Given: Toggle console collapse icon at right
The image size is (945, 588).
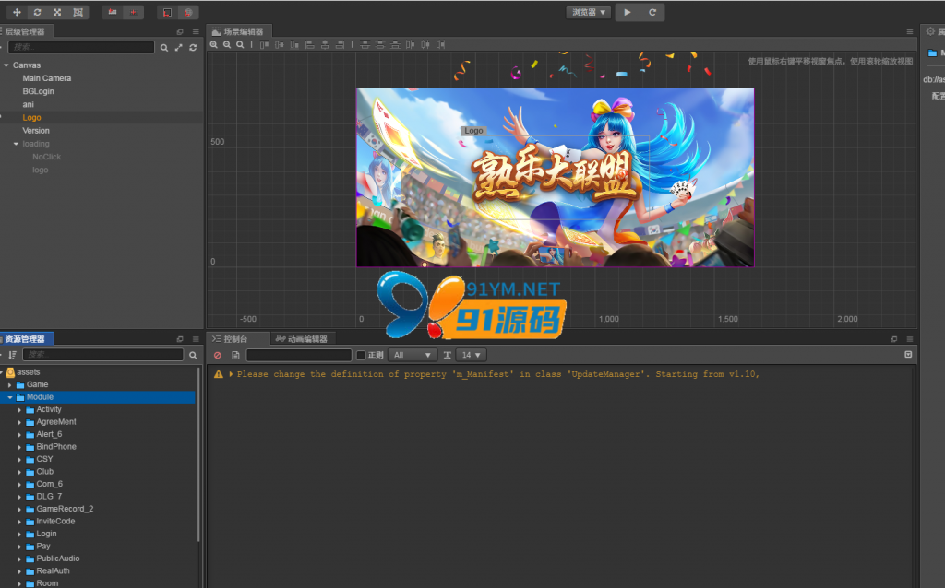Looking at the screenshot, I should coord(908,355).
